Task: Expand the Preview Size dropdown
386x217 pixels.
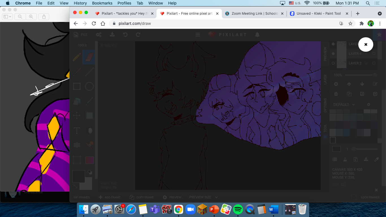Action: (203, 197)
